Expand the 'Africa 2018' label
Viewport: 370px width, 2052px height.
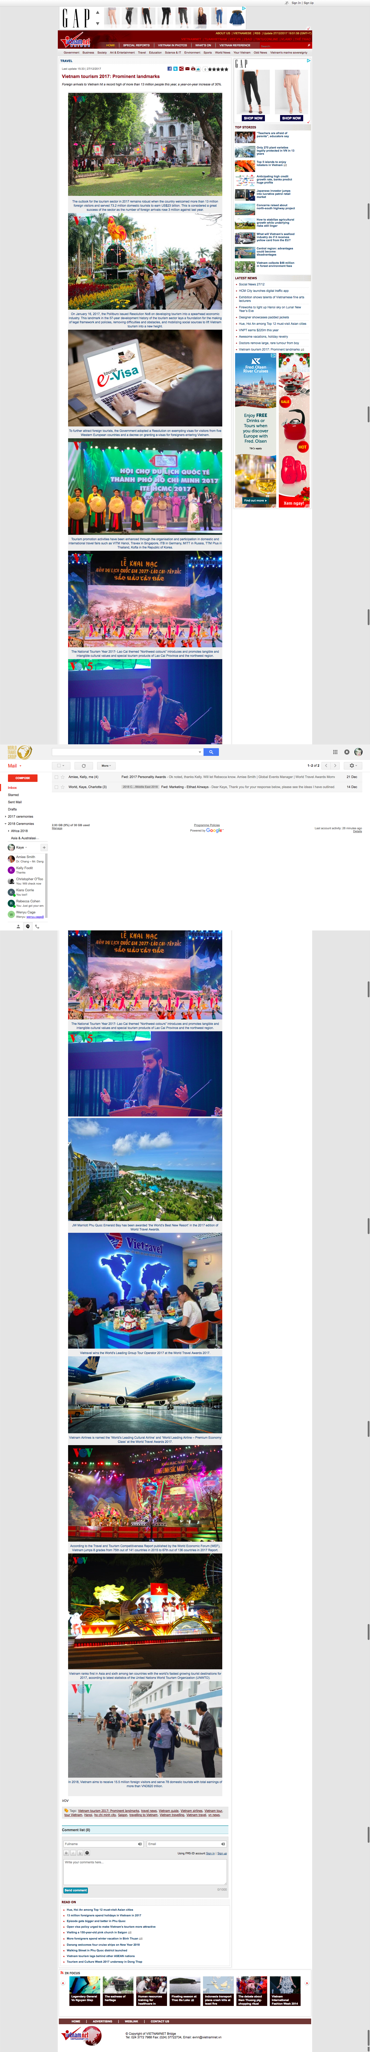click(9, 831)
